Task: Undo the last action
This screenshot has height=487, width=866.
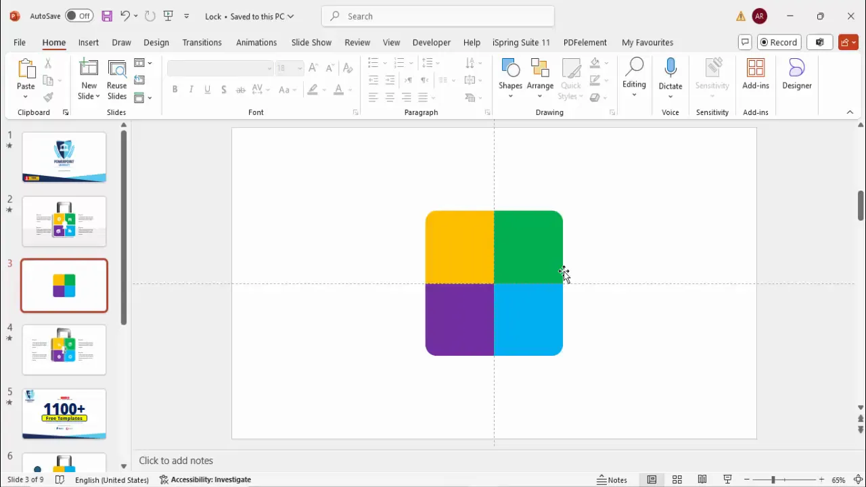Action: tap(124, 16)
